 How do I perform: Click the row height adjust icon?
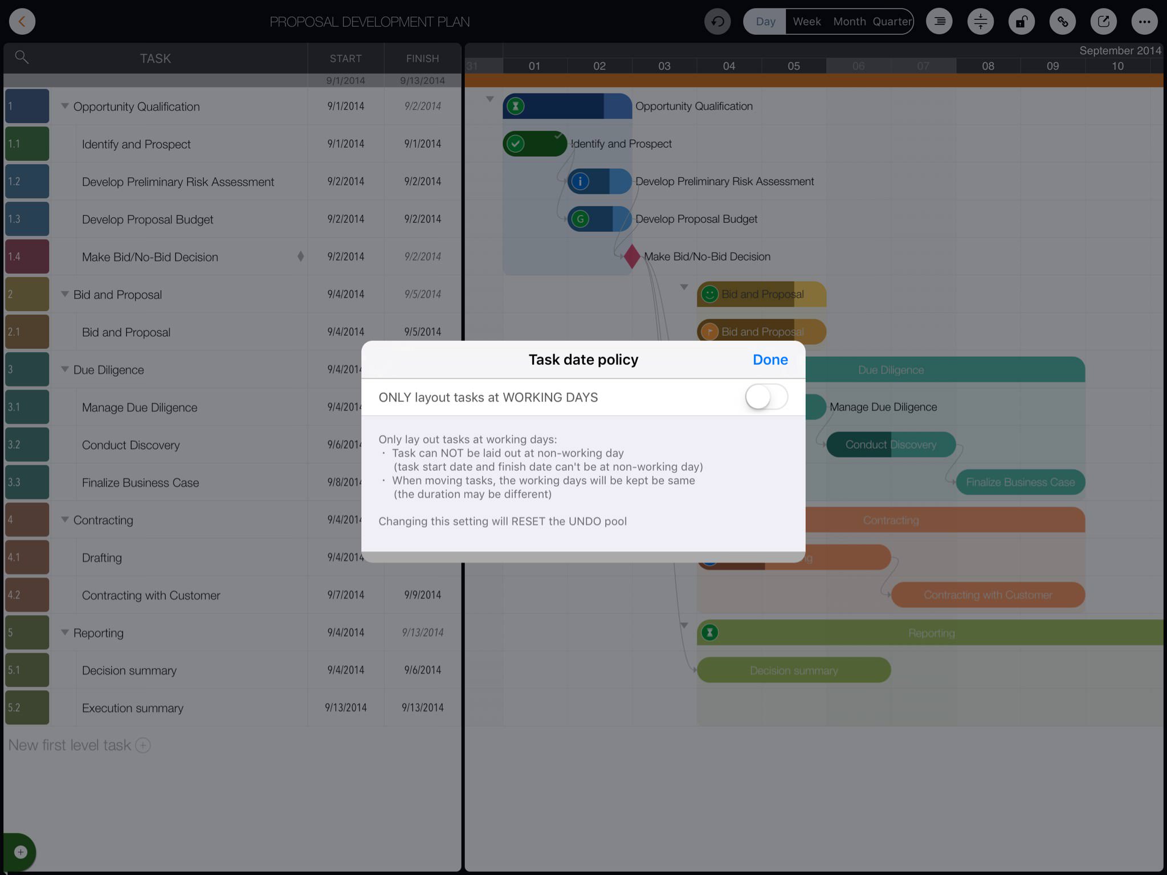[980, 22]
